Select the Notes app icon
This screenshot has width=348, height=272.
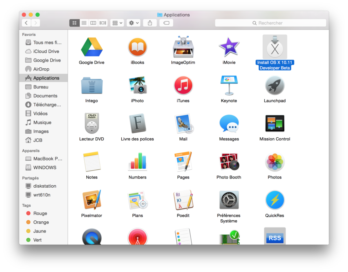click(x=92, y=161)
